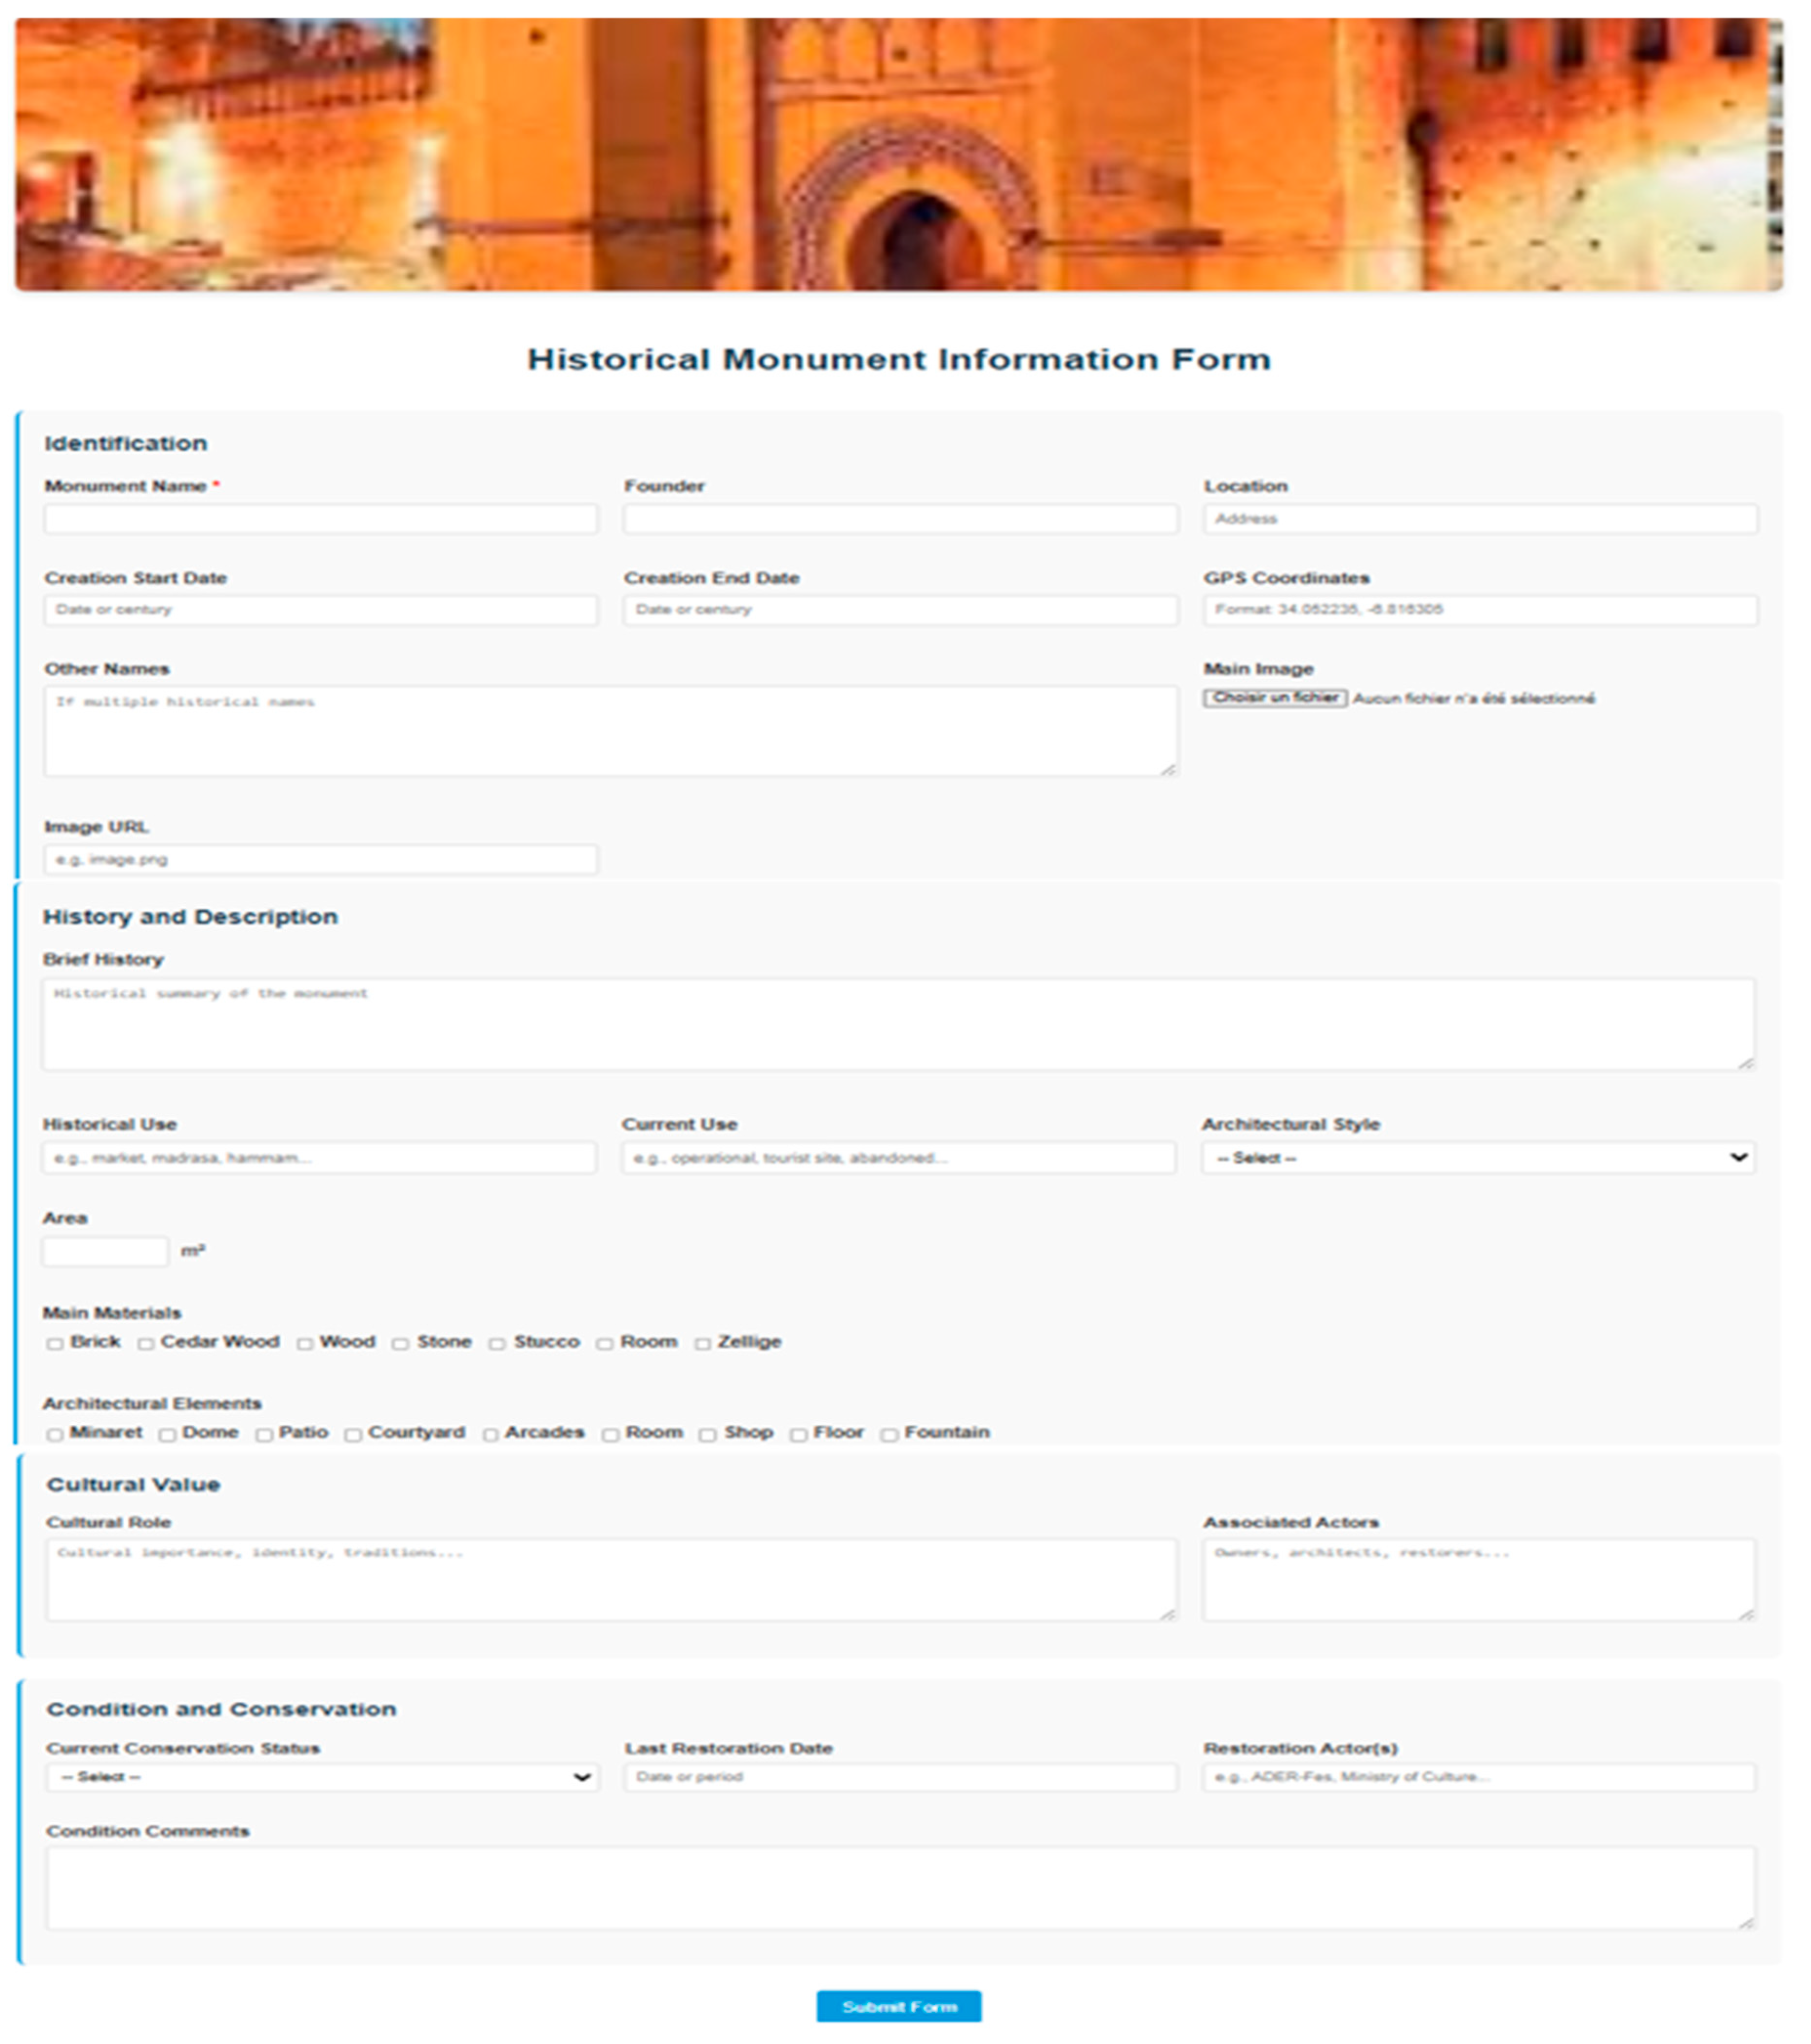Focus the Monument Name input field
This screenshot has width=1811, height=2044.
(x=321, y=518)
